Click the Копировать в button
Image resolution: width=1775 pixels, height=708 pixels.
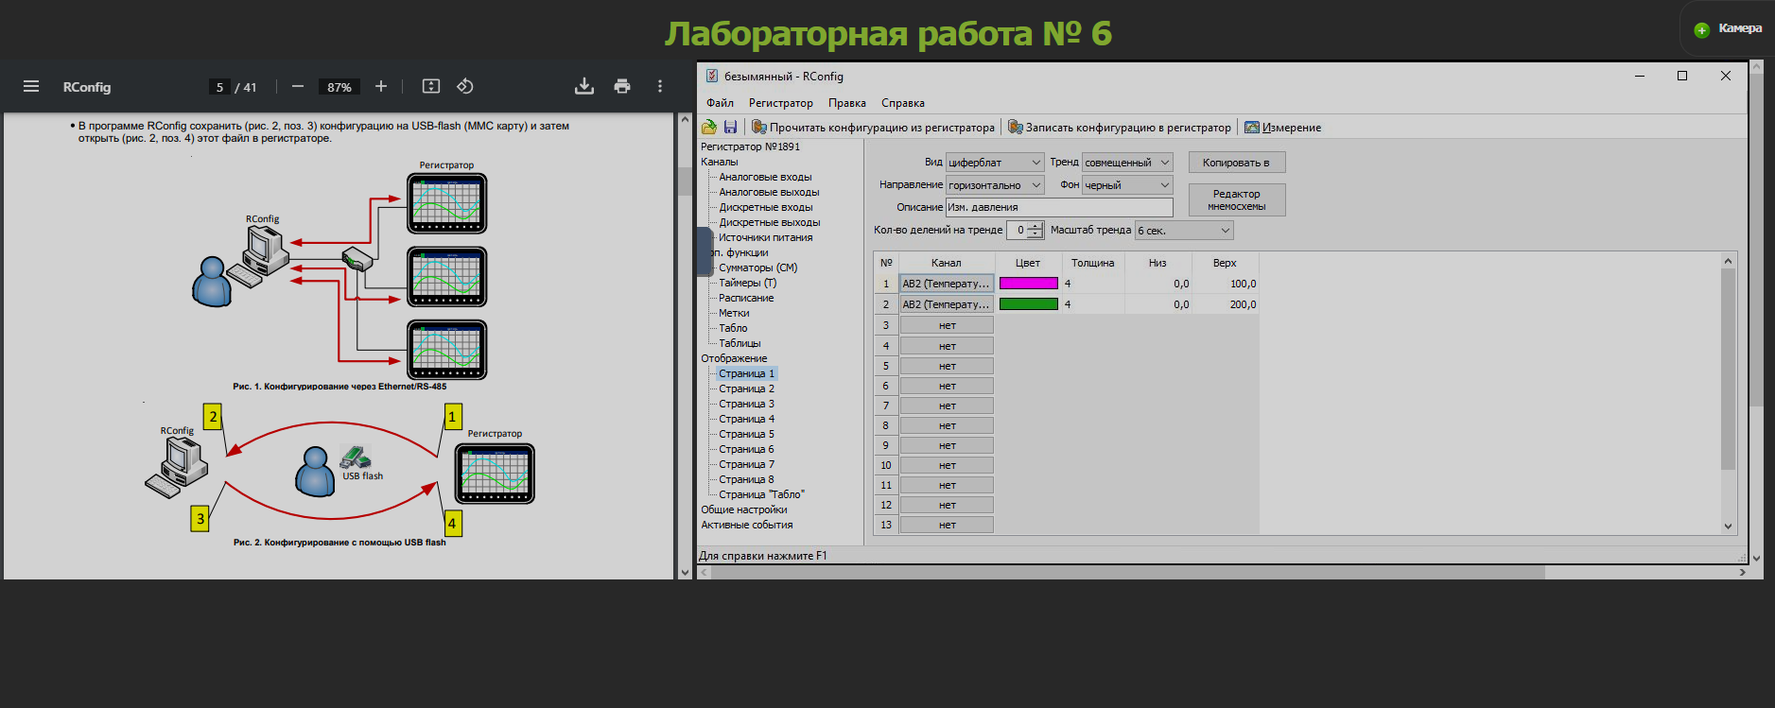[1236, 163]
